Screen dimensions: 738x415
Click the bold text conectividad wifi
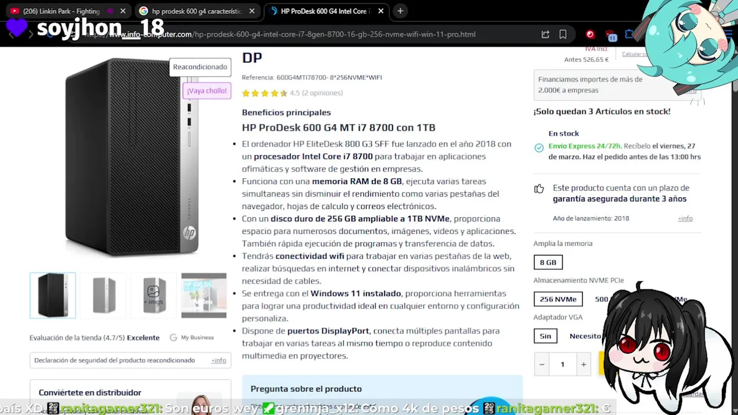[310, 256]
